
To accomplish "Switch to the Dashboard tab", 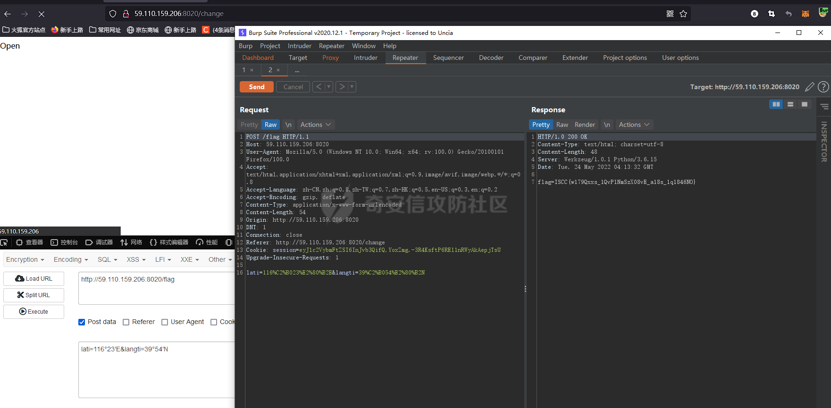I will (258, 58).
